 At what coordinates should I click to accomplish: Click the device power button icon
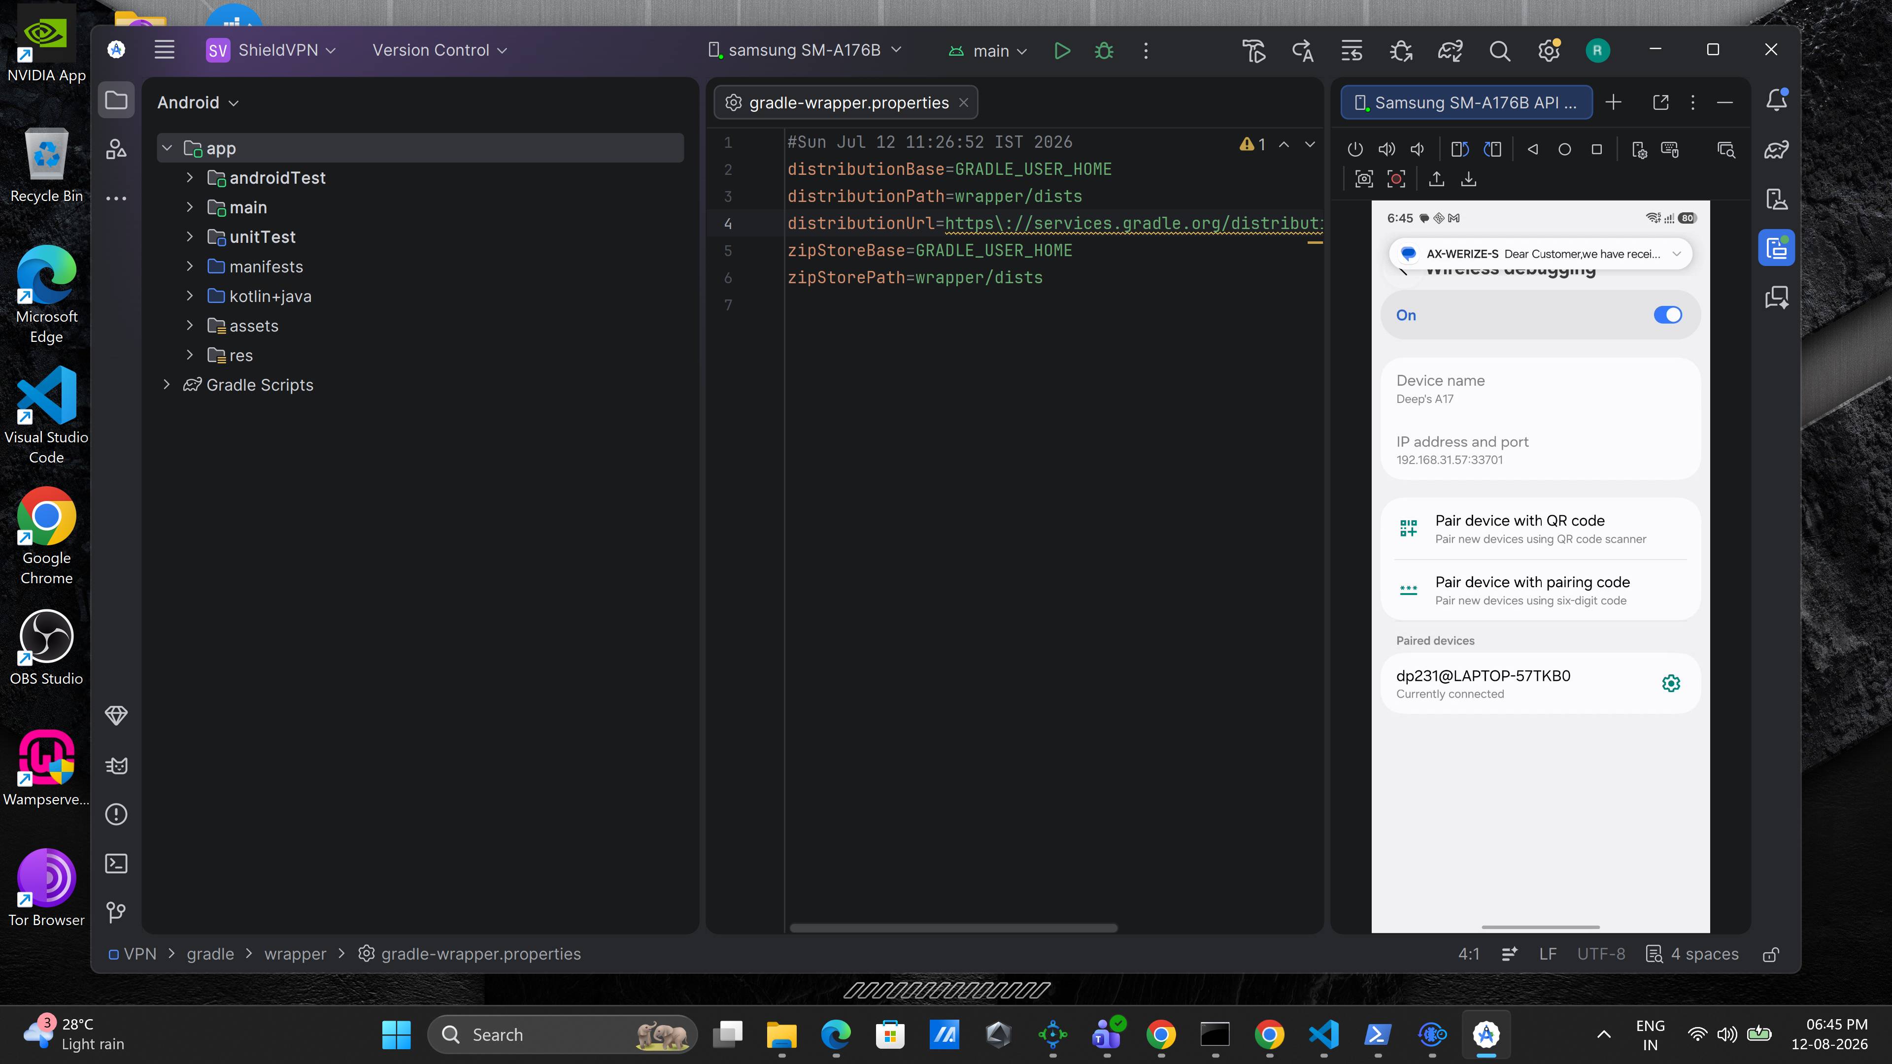pos(1355,149)
